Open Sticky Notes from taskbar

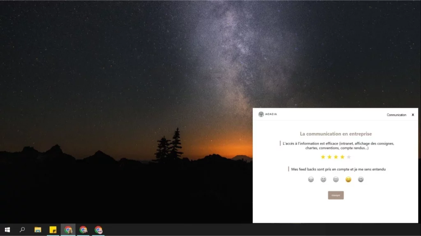coord(53,230)
